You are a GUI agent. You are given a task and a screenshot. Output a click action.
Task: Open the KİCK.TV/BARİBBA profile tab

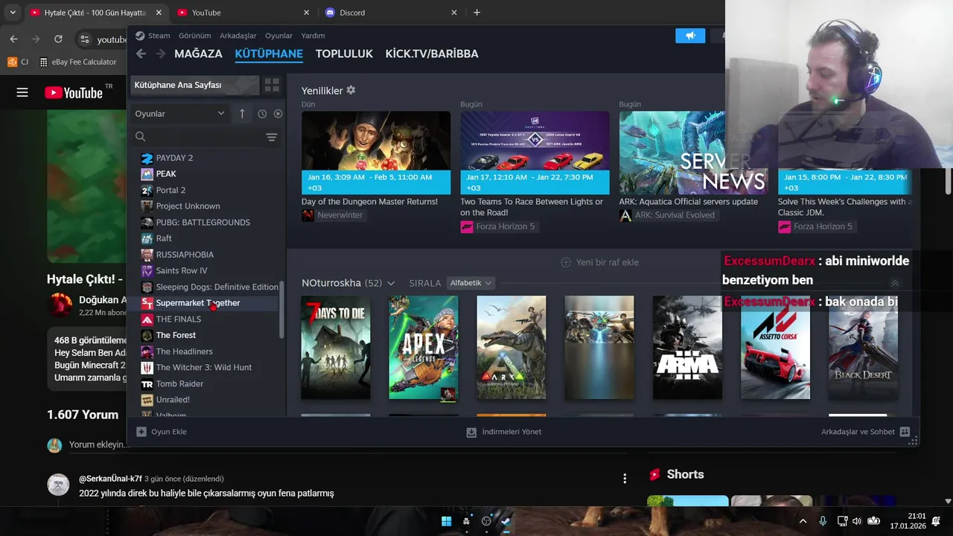(x=432, y=54)
